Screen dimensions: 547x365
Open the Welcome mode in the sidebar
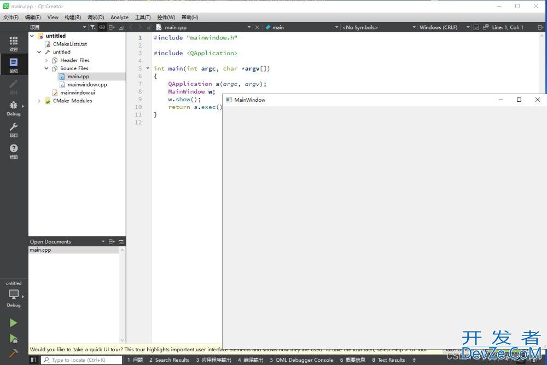(14, 43)
